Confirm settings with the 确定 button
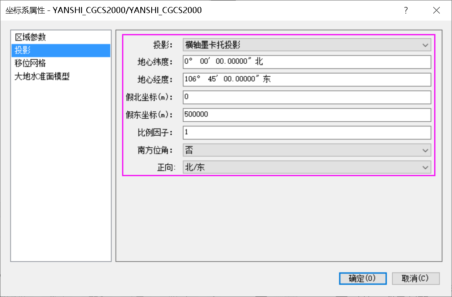Image resolution: width=452 pixels, height=297 pixels. pos(363,278)
